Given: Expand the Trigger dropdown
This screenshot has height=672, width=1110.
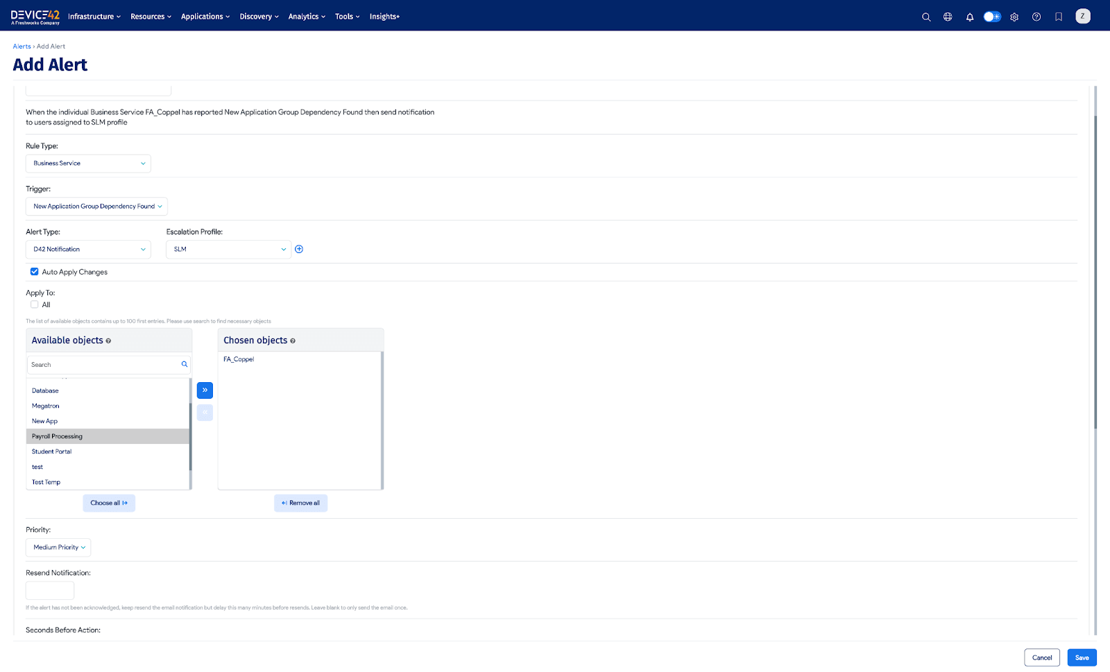Looking at the screenshot, I should 96,207.
